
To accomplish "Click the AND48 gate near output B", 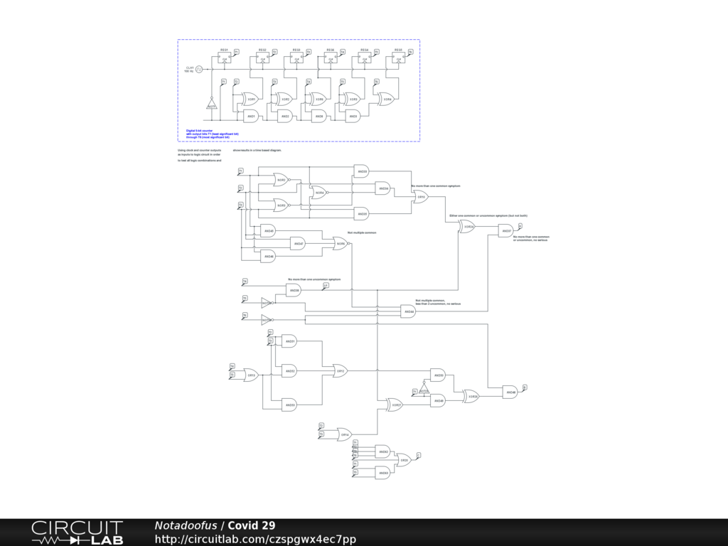I will click(x=510, y=392).
